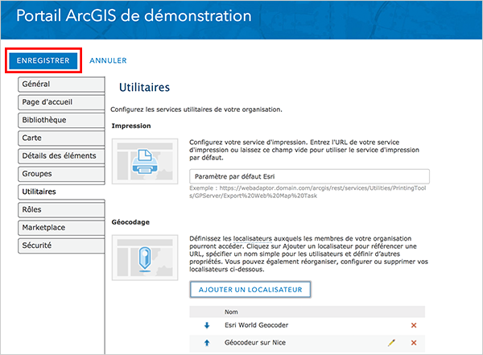Viewport: 483px width, 355px height.
Task: Delete Géocodeur sur Nice red X
Action: pos(414,342)
